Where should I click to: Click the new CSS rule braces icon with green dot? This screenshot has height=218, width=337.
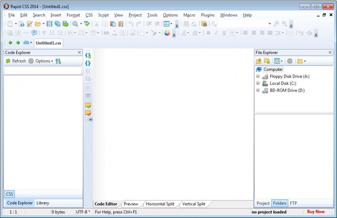point(88,55)
